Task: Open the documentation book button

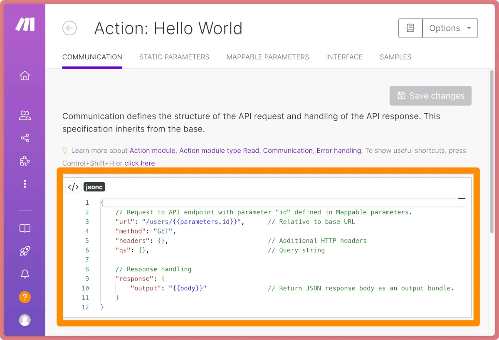Action: [x=410, y=28]
